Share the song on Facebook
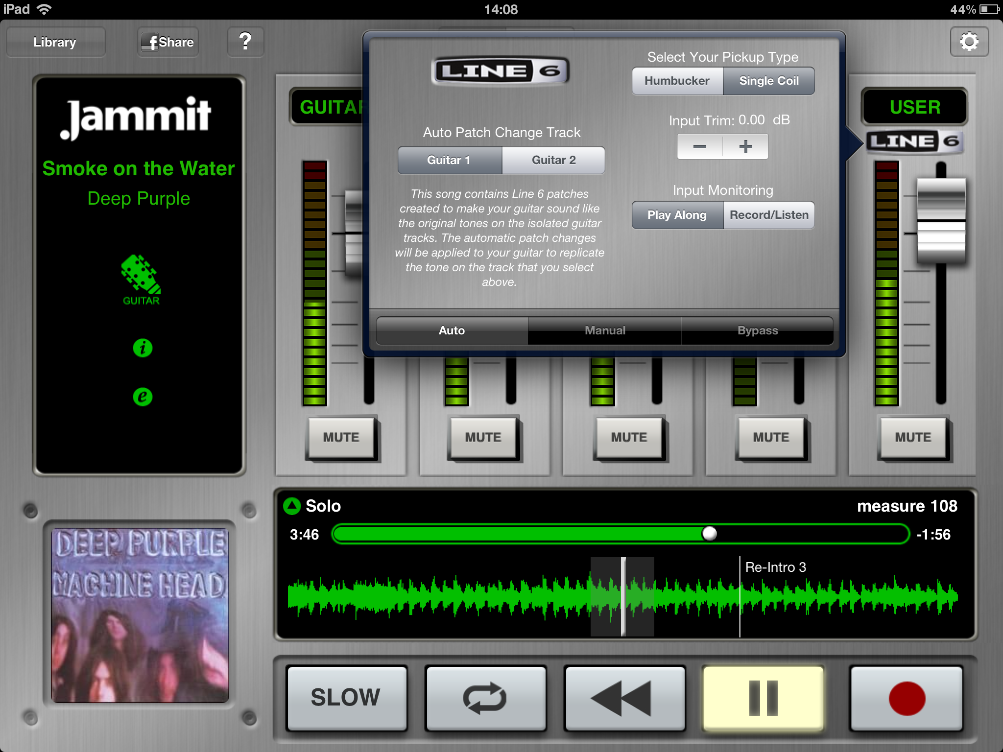The height and width of the screenshot is (752, 1003). click(x=168, y=42)
